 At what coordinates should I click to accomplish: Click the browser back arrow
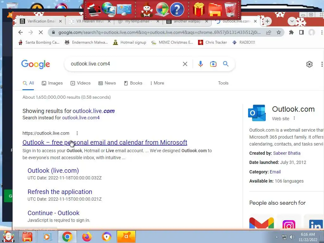tap(20, 32)
